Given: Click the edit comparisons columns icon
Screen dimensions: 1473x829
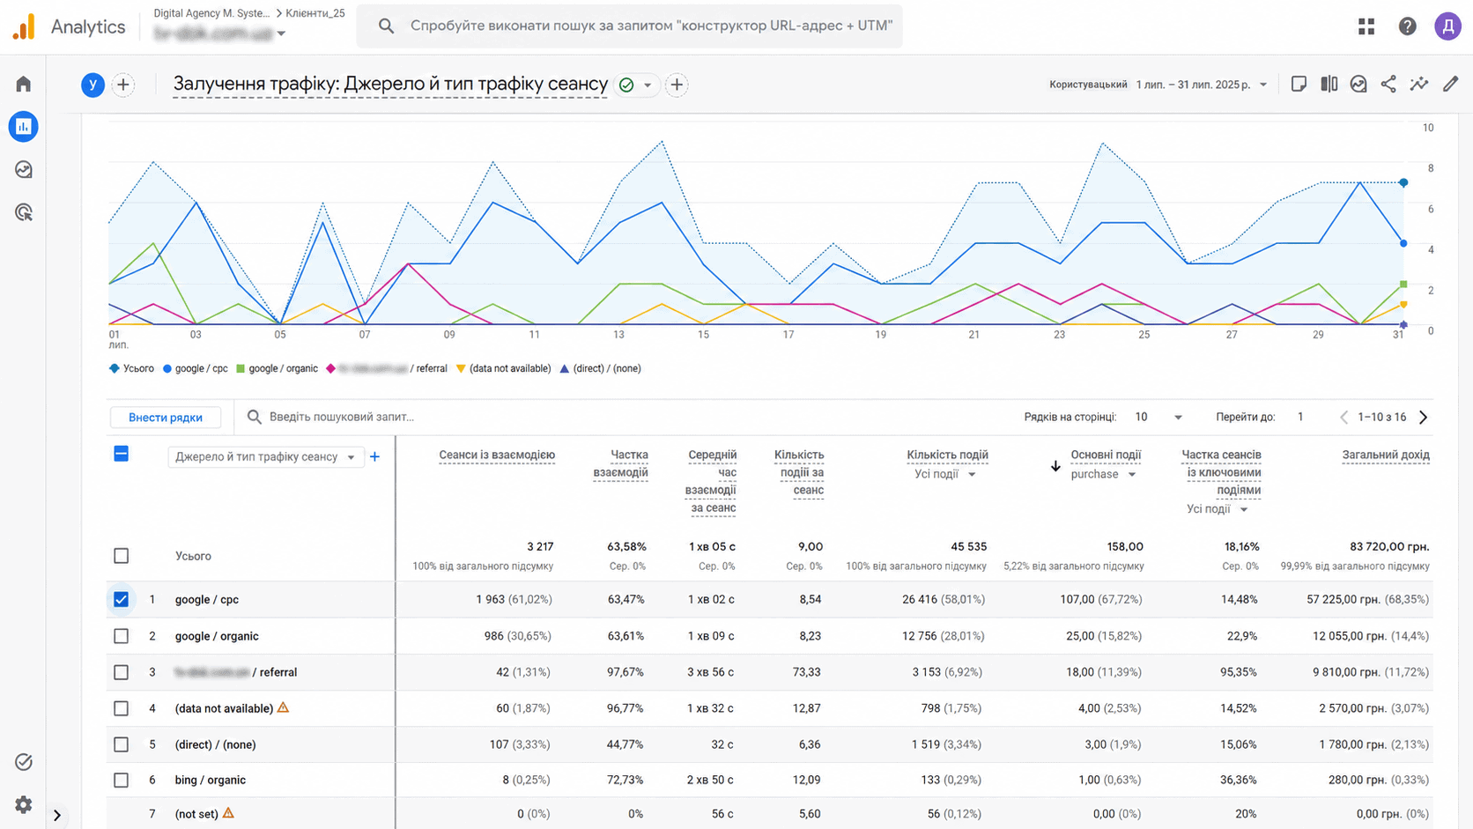Looking at the screenshot, I should pos(1329,84).
